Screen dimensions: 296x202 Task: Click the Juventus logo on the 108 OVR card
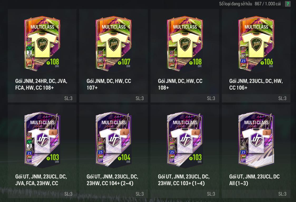click(x=29, y=52)
